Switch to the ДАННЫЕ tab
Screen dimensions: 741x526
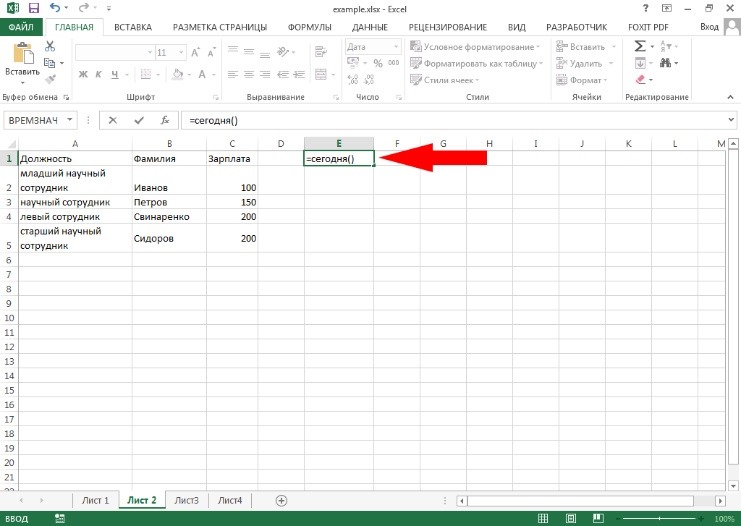370,27
